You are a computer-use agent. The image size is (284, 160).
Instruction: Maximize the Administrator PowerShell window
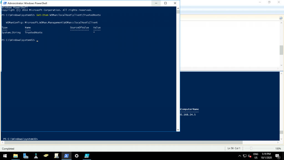165,3
